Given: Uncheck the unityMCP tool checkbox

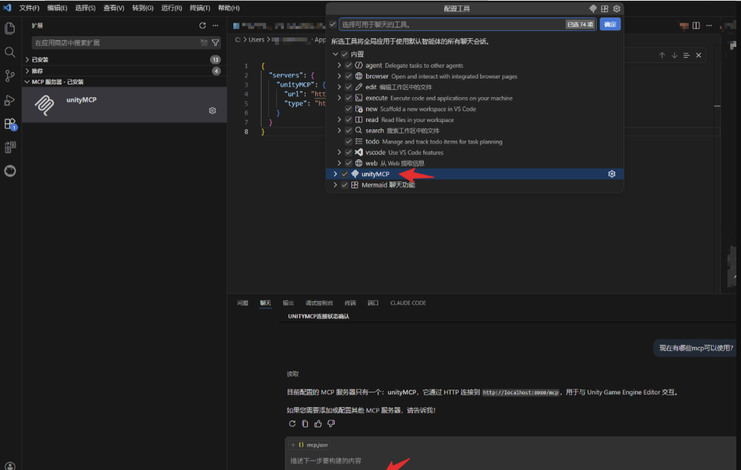Looking at the screenshot, I should 345,174.
